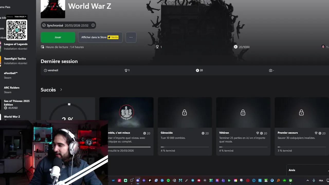The image size is (329, 185).
Task: Click the QR code overlay
Action: [x=17, y=30]
